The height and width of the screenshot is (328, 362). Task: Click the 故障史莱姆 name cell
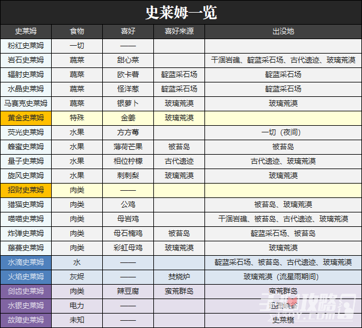tap(26, 320)
